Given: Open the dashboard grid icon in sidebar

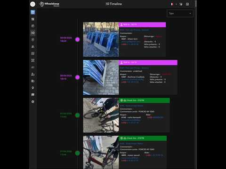Looking at the screenshot, I should [x=33, y=19].
